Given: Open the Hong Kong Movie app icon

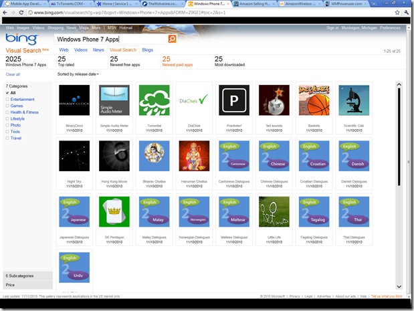Looking at the screenshot, I should tap(114, 156).
